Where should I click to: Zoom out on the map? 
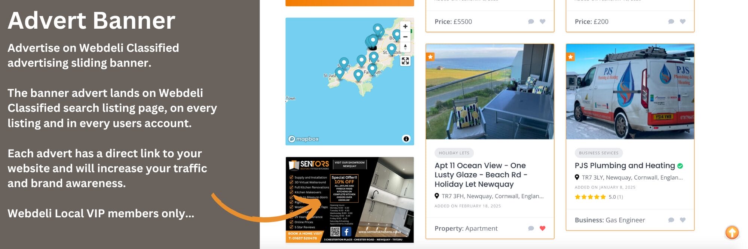405,37
